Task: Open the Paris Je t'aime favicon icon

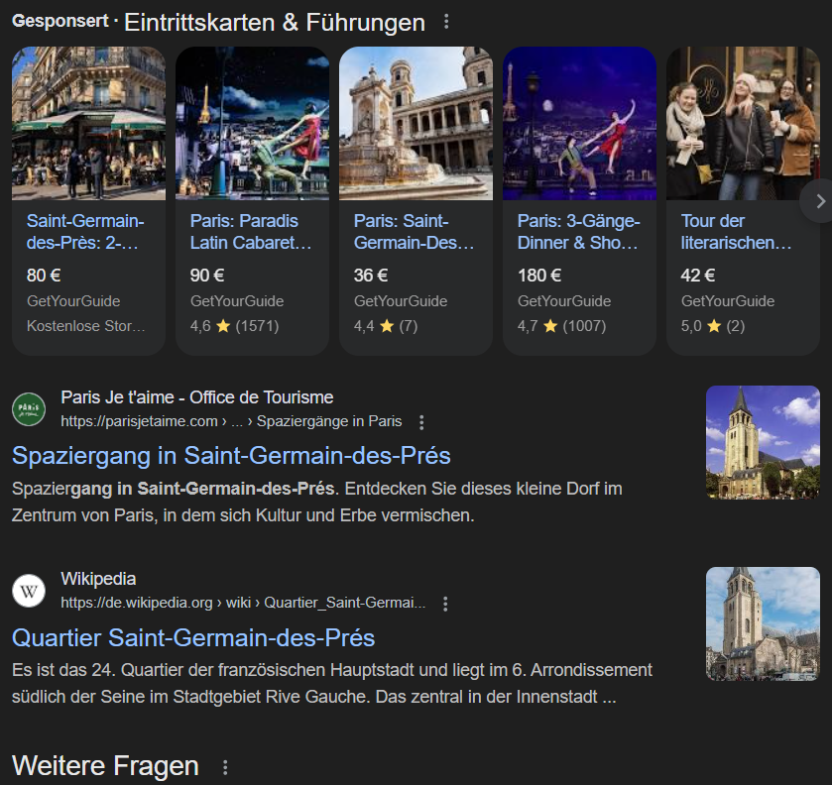Action: 29,409
